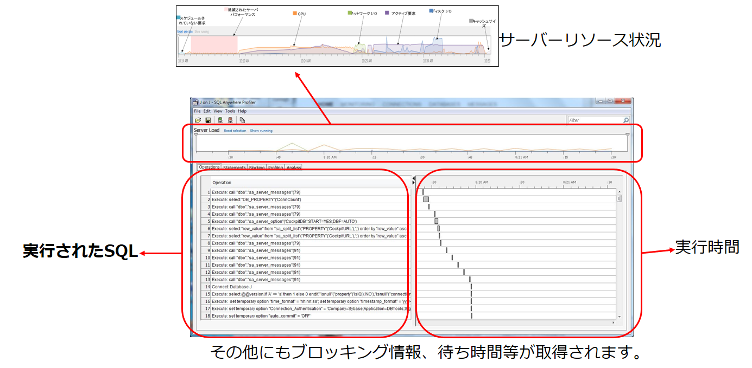Image resolution: width=752 pixels, height=368 pixels.
Task: Open the Analysis tab
Action: click(x=294, y=168)
